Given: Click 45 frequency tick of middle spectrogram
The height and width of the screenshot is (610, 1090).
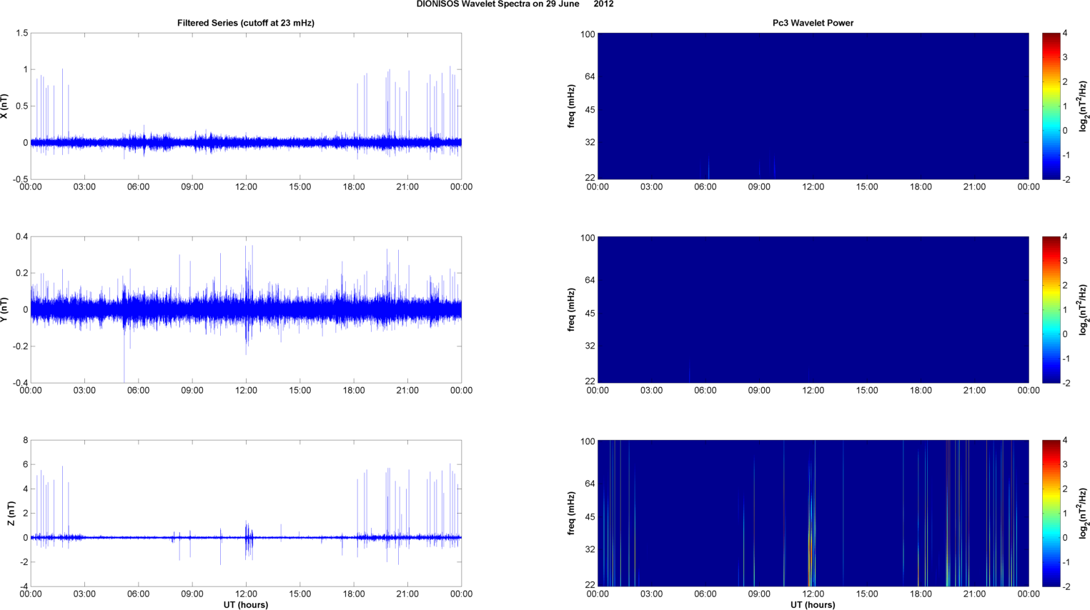Looking at the screenshot, I should 590,314.
